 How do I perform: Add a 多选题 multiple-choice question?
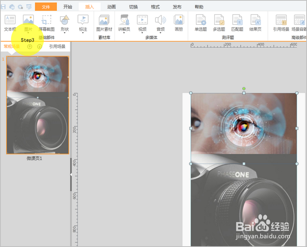[219, 23]
